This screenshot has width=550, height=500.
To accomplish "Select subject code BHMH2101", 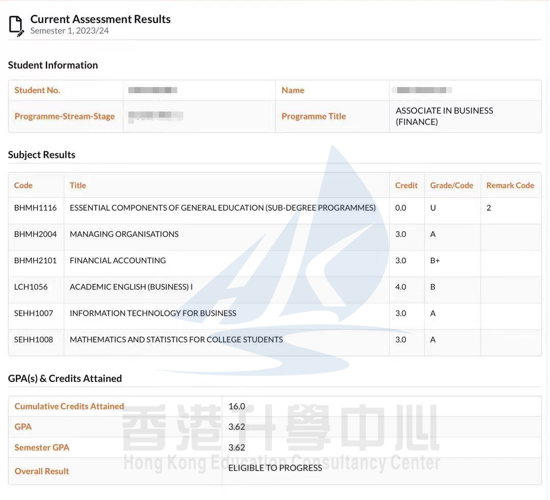I will [36, 261].
